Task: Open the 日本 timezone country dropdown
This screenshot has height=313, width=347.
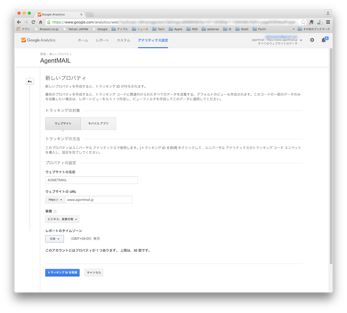Action: click(54, 239)
